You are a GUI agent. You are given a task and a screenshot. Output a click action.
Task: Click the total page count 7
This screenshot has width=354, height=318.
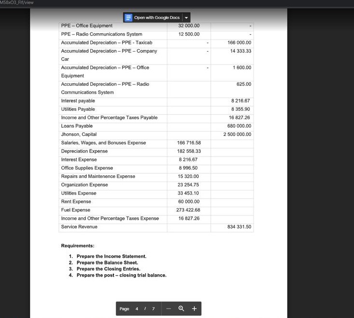click(x=153, y=309)
